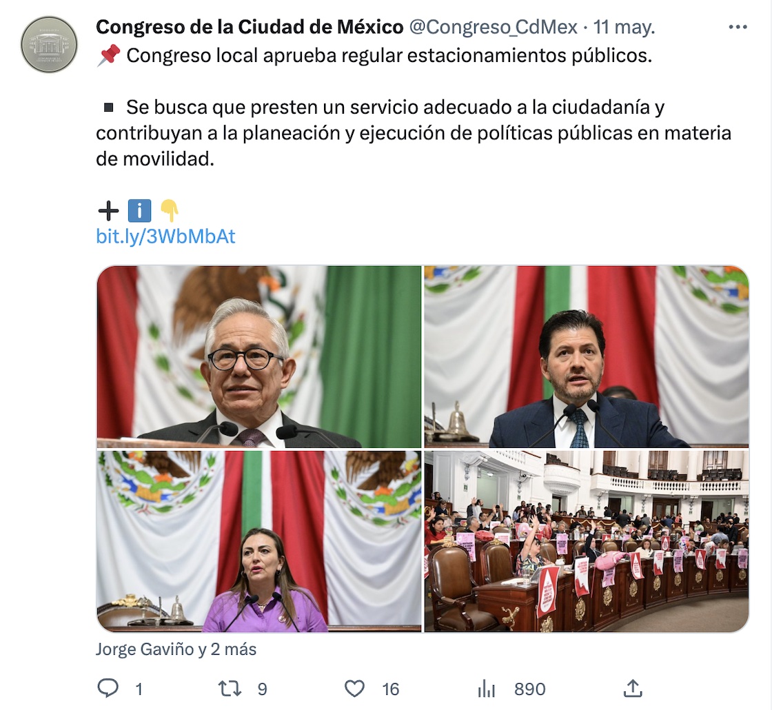Click the likes count 16
This screenshot has height=710, width=772.
click(x=390, y=689)
